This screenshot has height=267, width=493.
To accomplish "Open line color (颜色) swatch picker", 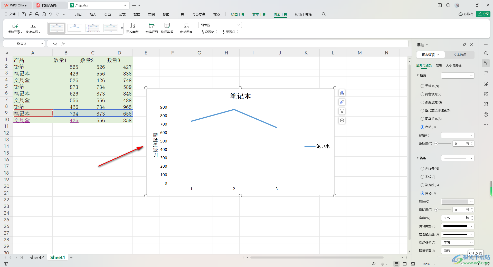I will tap(458, 202).
